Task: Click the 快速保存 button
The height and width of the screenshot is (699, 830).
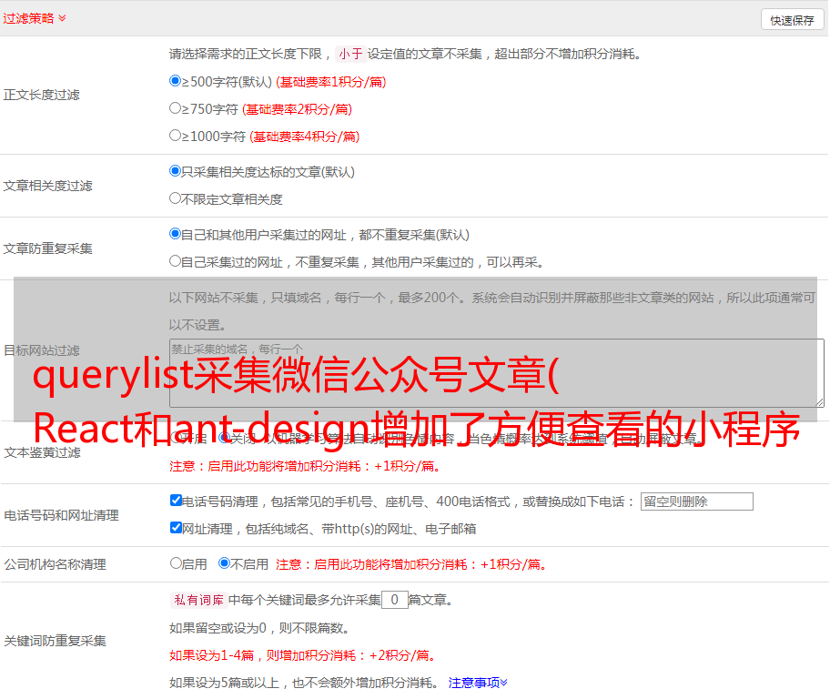Action: [x=792, y=20]
